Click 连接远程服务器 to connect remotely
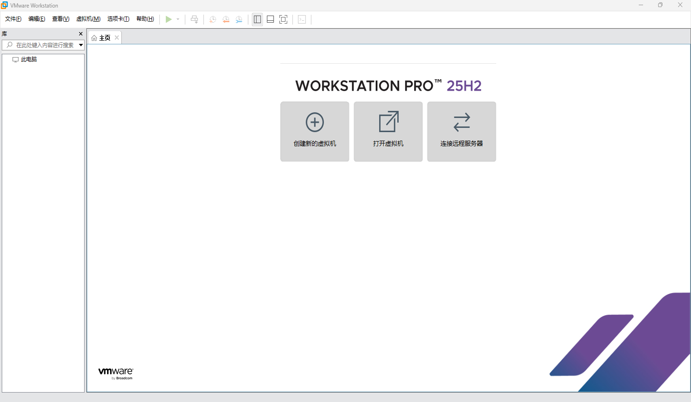The image size is (691, 402). click(x=461, y=131)
